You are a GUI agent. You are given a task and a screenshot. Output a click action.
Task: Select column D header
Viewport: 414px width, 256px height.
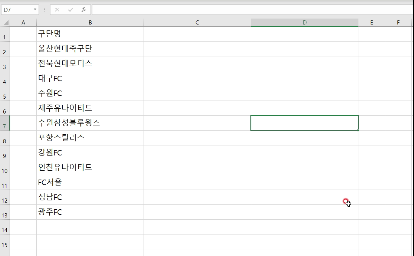pyautogui.click(x=305, y=23)
